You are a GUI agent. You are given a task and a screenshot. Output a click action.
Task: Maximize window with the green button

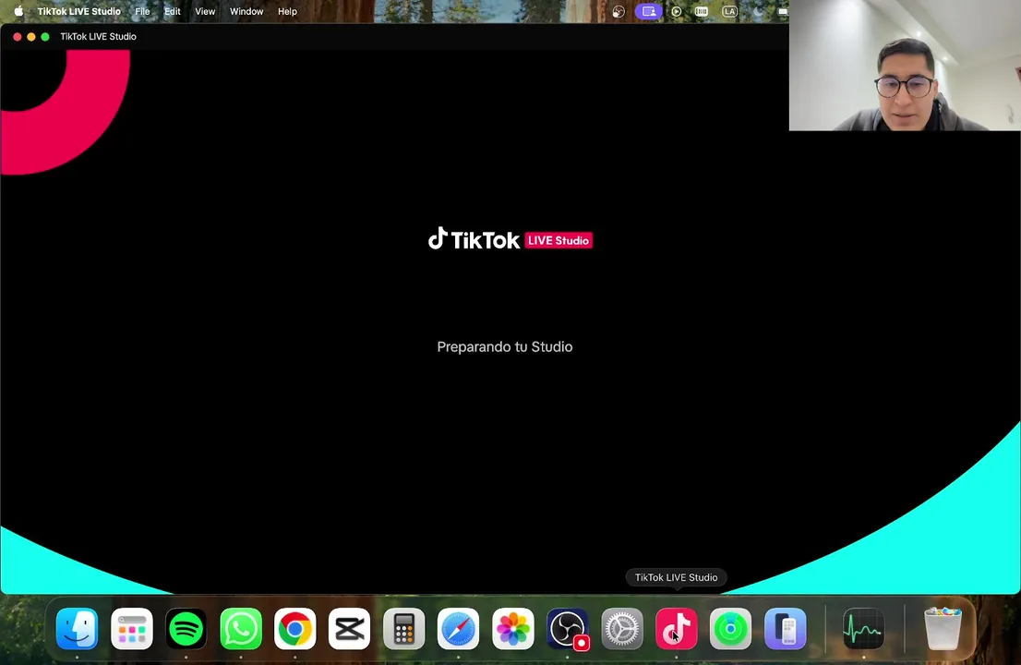[45, 36]
